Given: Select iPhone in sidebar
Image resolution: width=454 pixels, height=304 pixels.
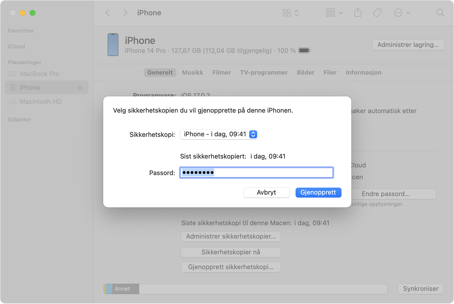Looking at the screenshot, I should click(x=47, y=88).
